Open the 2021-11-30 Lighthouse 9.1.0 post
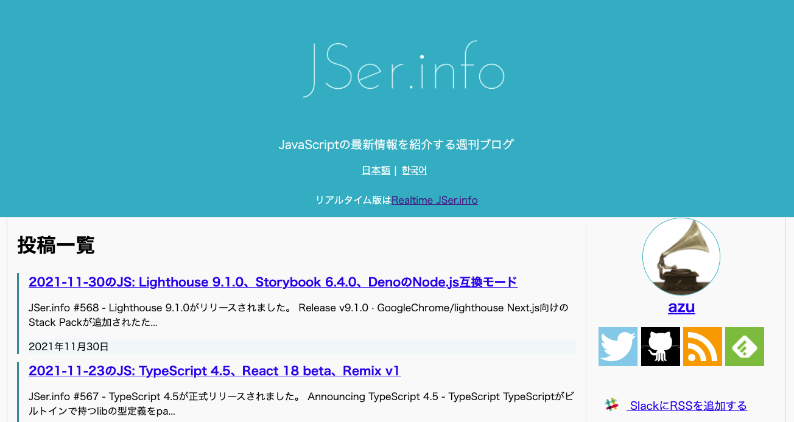 (273, 282)
